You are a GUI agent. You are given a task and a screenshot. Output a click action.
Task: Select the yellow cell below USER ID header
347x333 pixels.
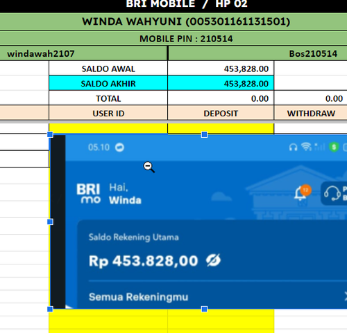click(108, 128)
